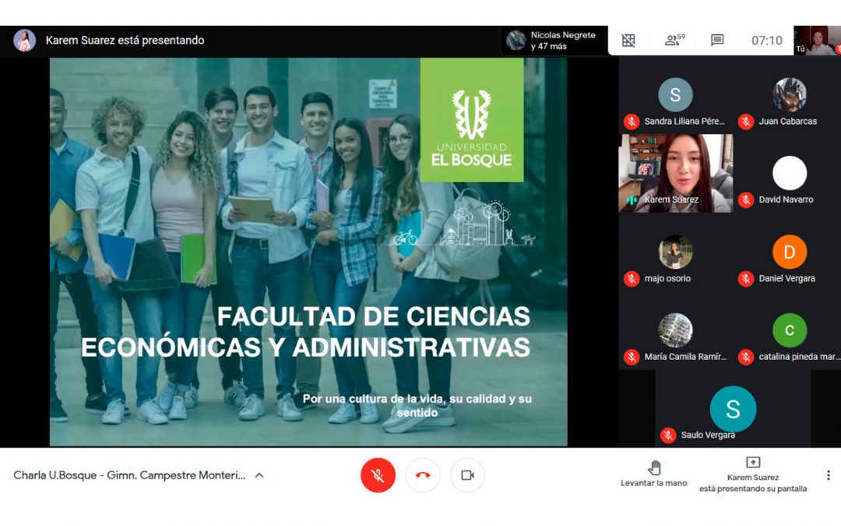
Task: Toggle the microphone mute button
Action: (378, 475)
